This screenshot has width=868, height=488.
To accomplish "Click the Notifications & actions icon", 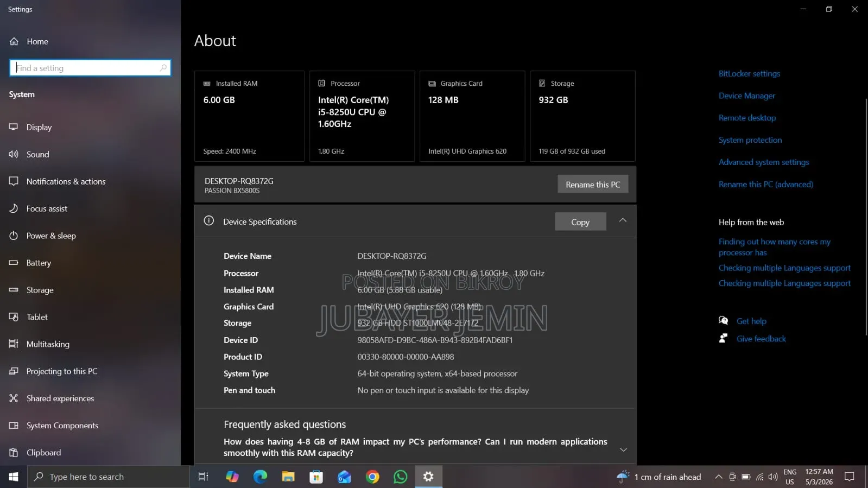I will click(x=14, y=181).
